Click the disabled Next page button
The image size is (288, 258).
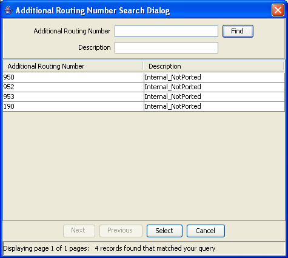click(79, 231)
